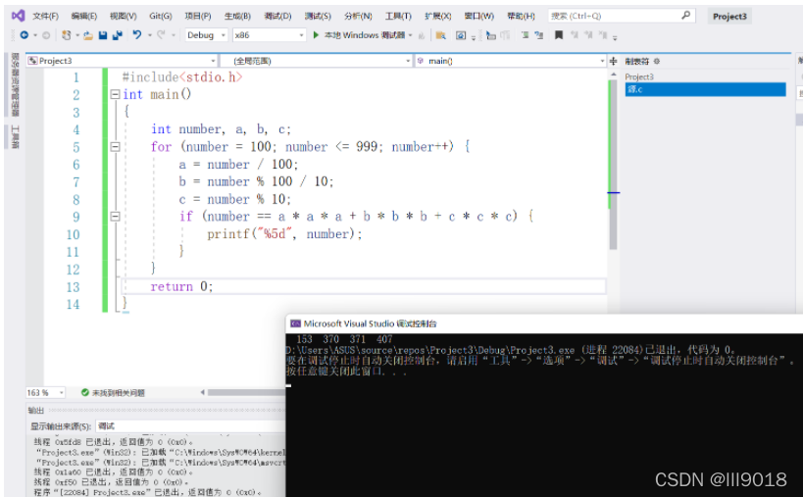Open the 帮助(H) menu
Screen dimensions: 803x497
pyautogui.click(x=521, y=16)
